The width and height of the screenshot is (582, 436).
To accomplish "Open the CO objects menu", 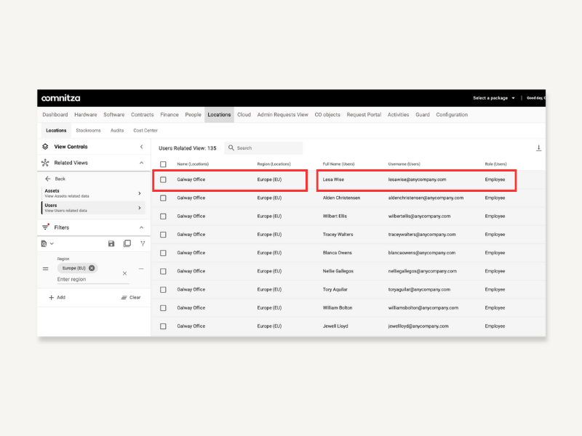I will coord(327,115).
